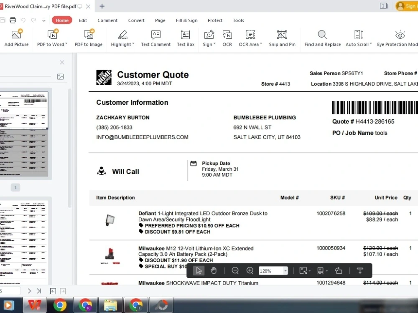Viewport: 418px width, 313px height.
Task: Open the media player taskbar icon
Action: click(x=8, y=305)
